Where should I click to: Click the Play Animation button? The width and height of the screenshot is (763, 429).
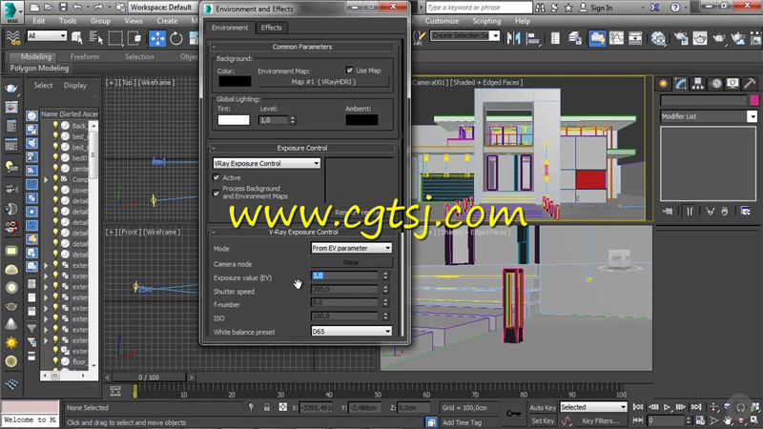(667, 407)
